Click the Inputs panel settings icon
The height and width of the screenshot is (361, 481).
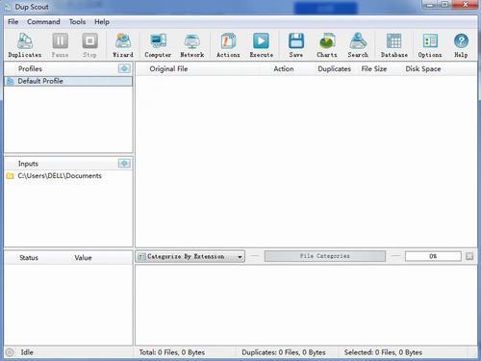124,164
